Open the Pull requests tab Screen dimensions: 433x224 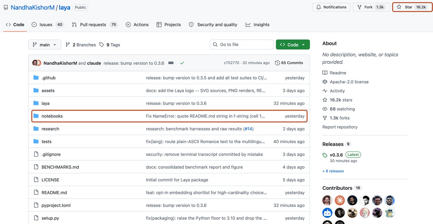pos(95,25)
